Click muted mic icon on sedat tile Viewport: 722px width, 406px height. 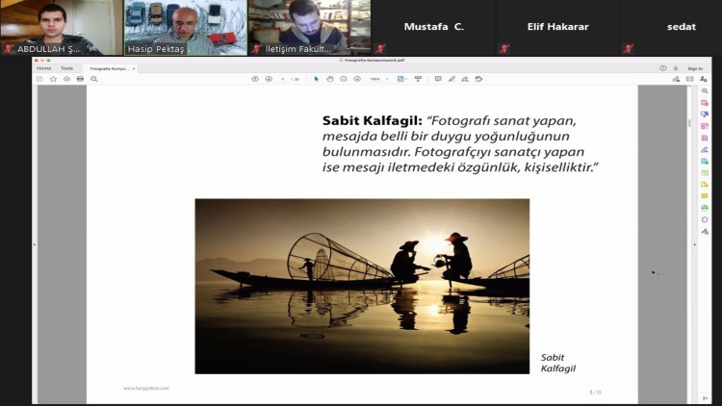click(628, 48)
